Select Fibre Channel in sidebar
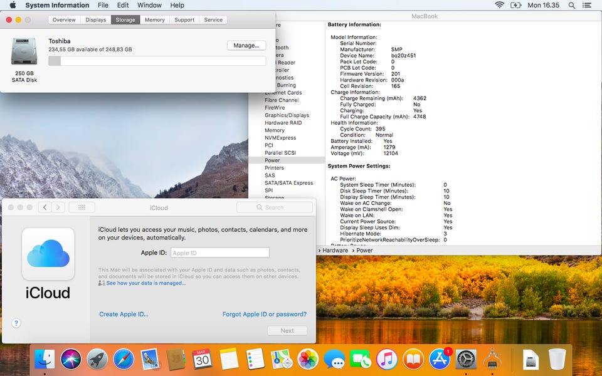The image size is (602, 376). coord(282,100)
